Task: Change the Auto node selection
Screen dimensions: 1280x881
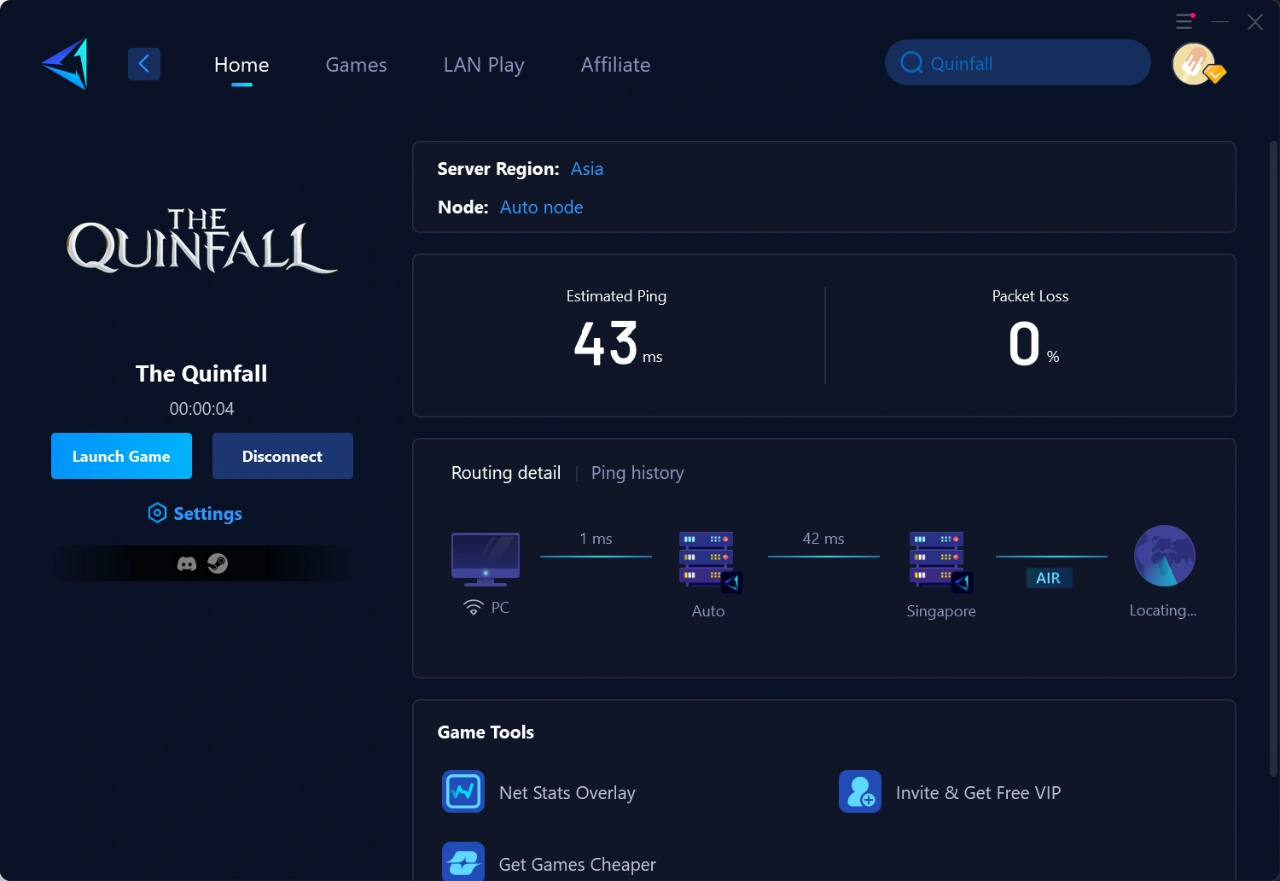Action: [x=541, y=207]
